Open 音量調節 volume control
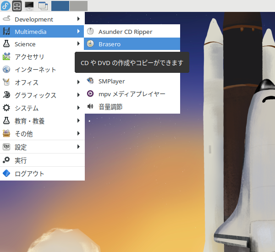Image resolution: width=275 pixels, height=252 pixels. 132,106
